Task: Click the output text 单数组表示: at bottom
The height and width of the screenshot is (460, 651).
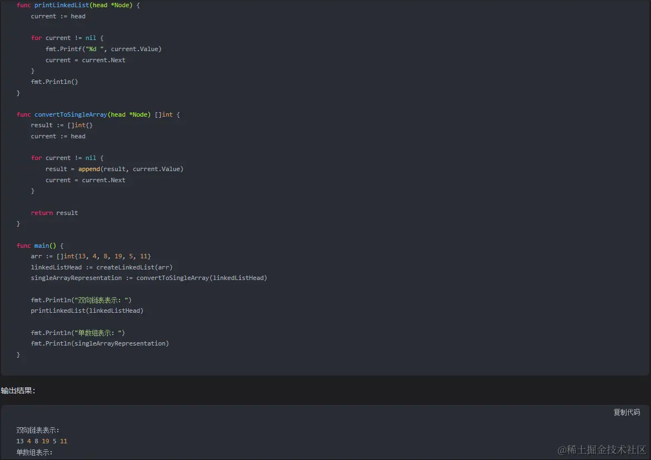Action: coord(34,452)
